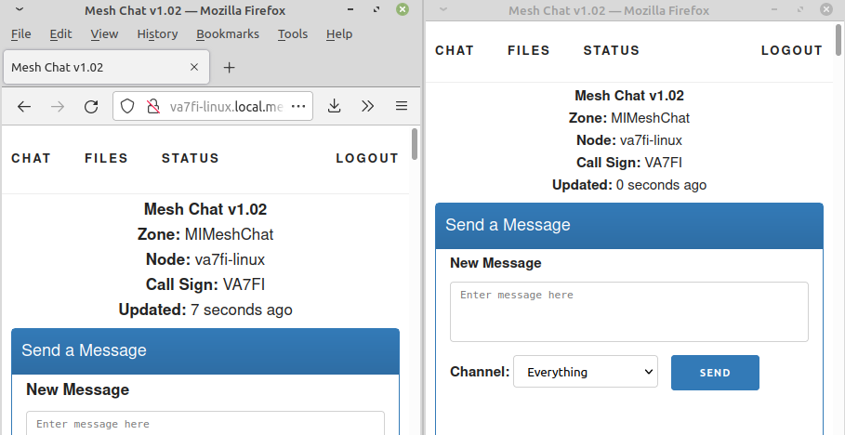The image size is (845, 435).
Task: Click the message text area in the right window
Action: [x=628, y=311]
